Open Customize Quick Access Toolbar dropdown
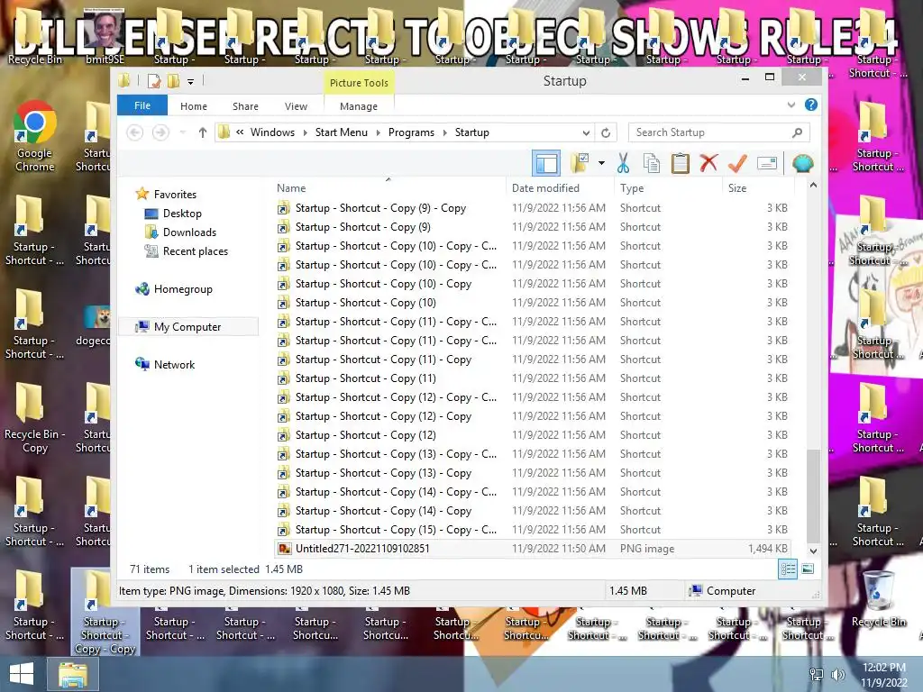The height and width of the screenshot is (692, 923). [191, 82]
